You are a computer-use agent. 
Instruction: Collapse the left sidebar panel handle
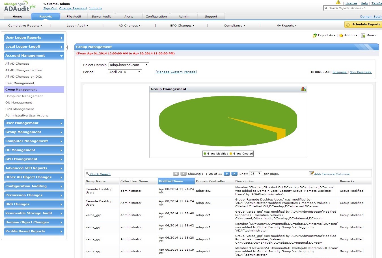coord(67,47)
